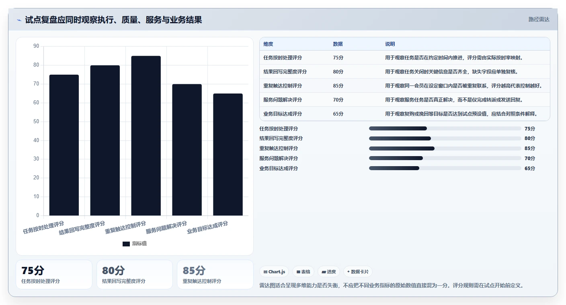The width and height of the screenshot is (566, 305).
Task: Click the 任务按时处理评分 bar in chart
Action: (x=64, y=145)
